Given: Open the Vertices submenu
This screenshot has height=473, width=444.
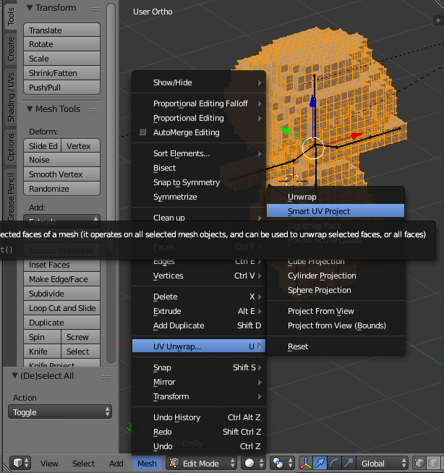Looking at the screenshot, I should coord(199,276).
